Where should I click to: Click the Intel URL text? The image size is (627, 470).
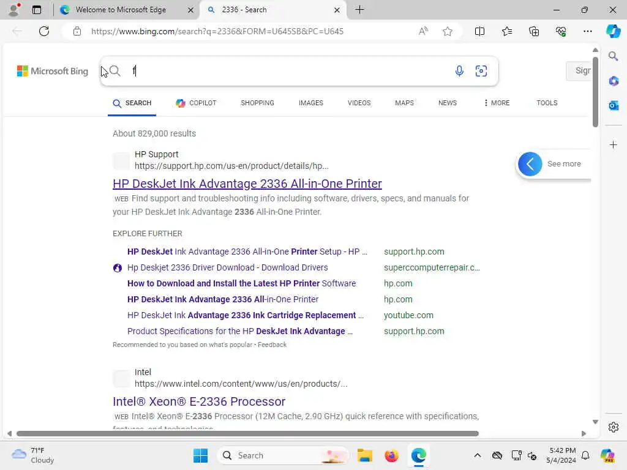[x=241, y=384]
